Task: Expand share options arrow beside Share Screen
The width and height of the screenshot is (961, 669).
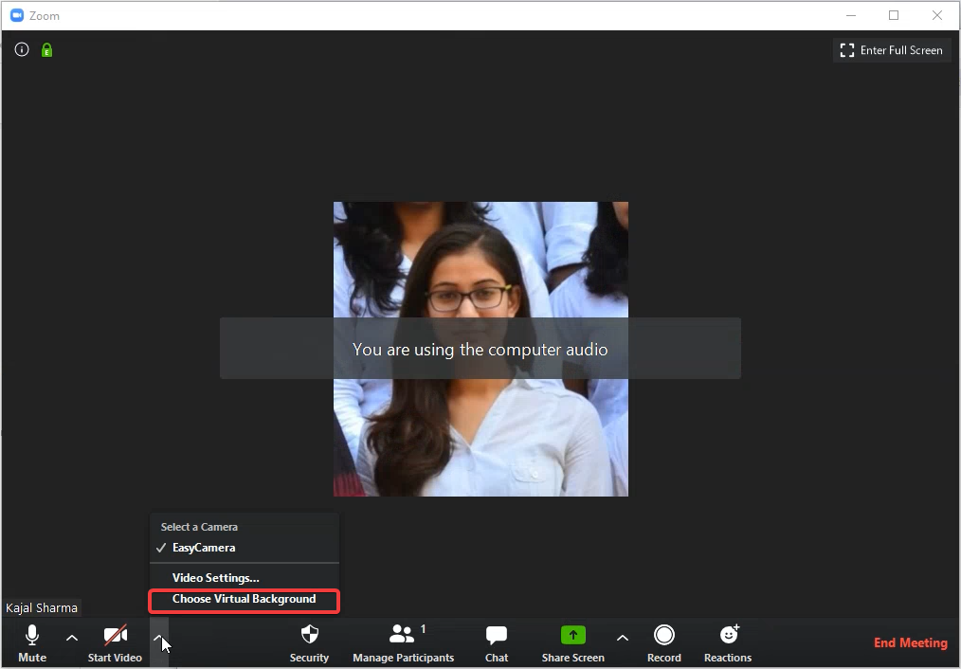Action: (622, 638)
